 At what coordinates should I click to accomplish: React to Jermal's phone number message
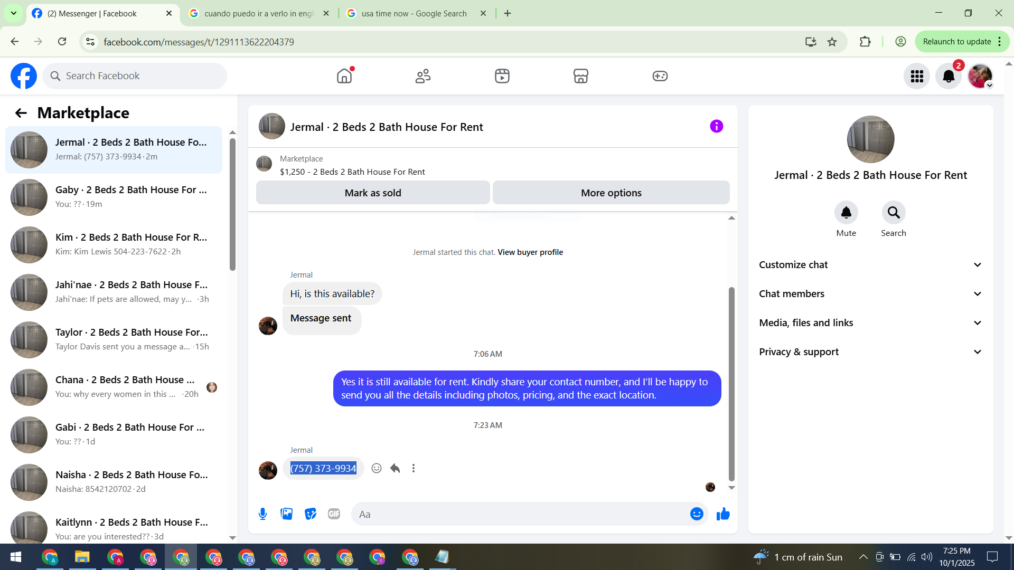point(377,468)
